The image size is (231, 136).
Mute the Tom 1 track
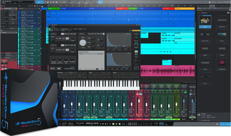point(22,12)
